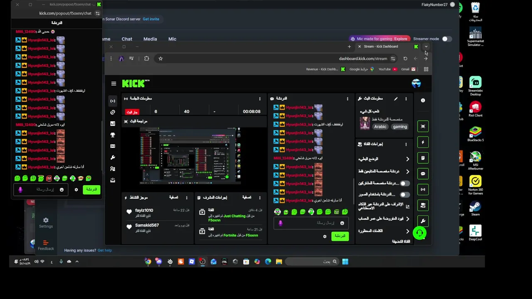
Task: Click the gaming tag in stream info
Action: tap(400, 127)
